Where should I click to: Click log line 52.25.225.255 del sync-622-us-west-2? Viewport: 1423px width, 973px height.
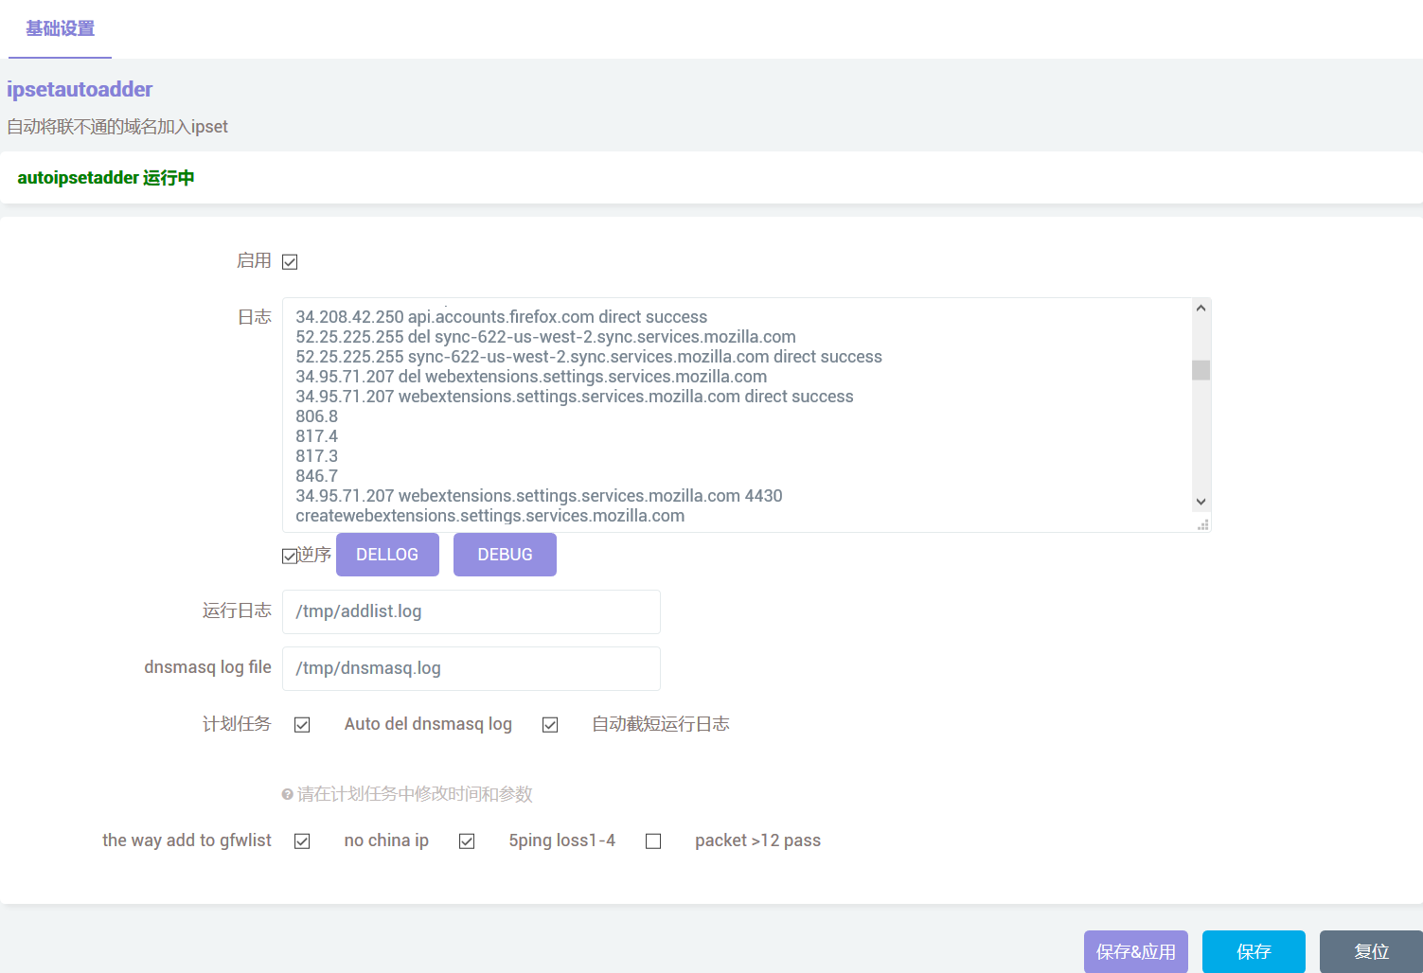pos(545,337)
